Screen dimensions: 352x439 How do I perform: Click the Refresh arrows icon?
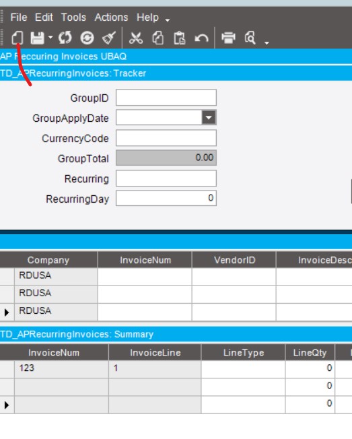point(65,38)
